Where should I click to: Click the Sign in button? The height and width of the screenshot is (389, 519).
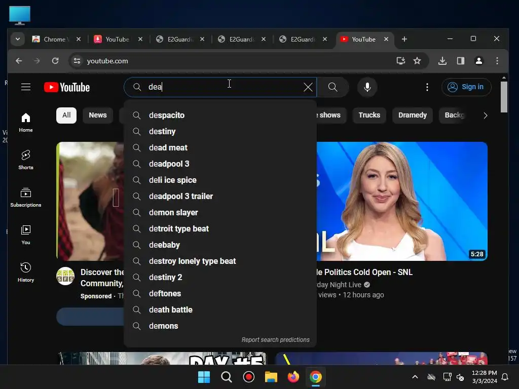(466, 87)
